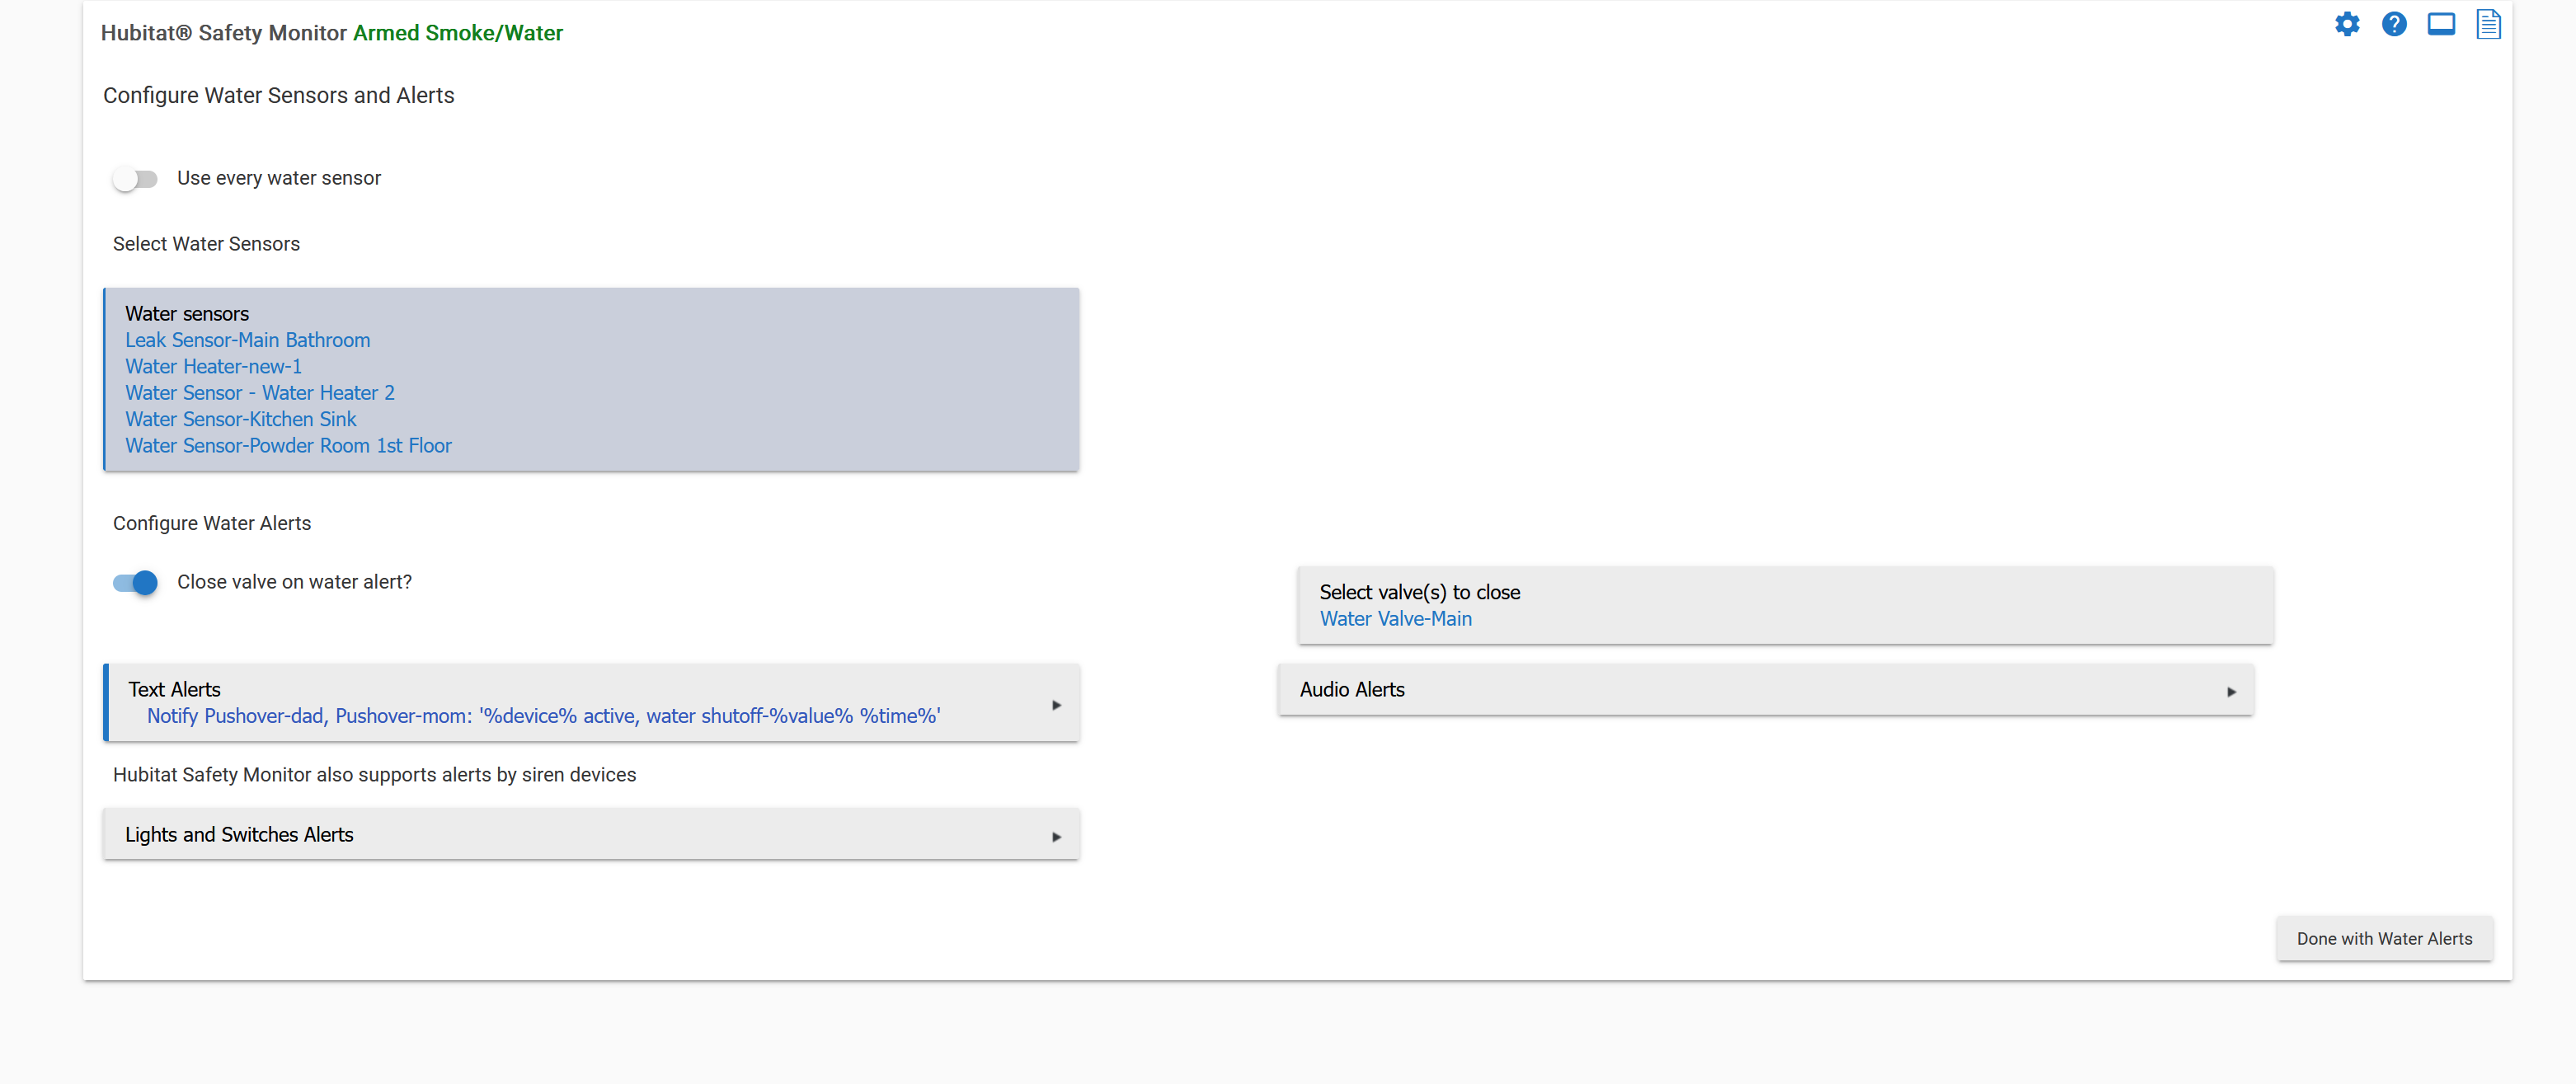Open the document page icon
Screen dimensions: 2576x1084
2487,24
